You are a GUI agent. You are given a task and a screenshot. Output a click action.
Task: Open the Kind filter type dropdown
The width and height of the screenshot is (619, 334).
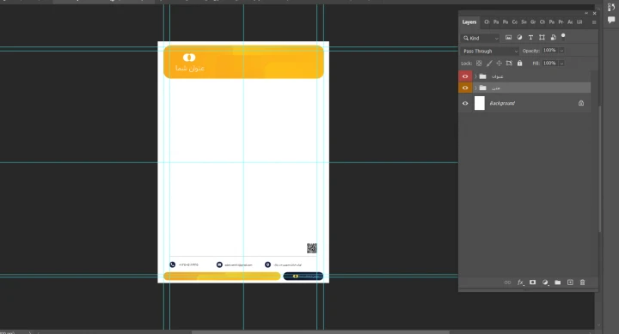[481, 38]
